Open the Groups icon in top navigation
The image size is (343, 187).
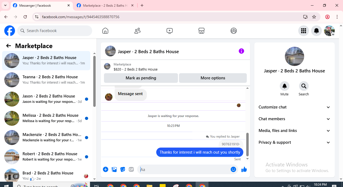coord(234,31)
